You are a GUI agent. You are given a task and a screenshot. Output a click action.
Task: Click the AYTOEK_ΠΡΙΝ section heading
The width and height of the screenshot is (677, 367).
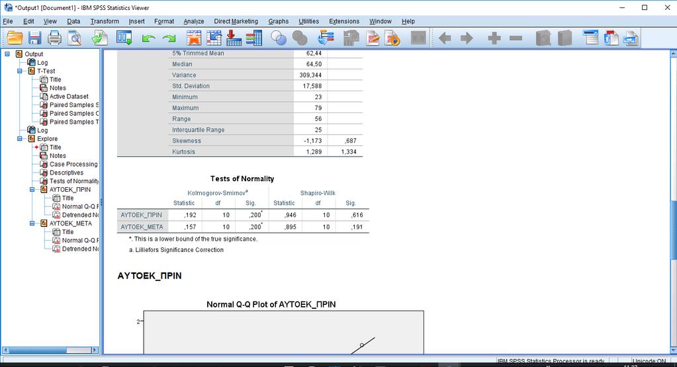pyautogui.click(x=150, y=276)
